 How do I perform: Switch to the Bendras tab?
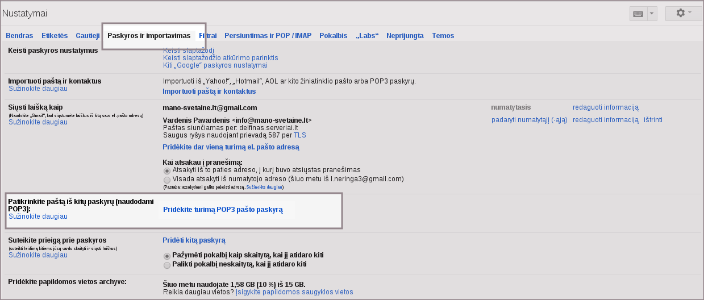[x=19, y=36]
